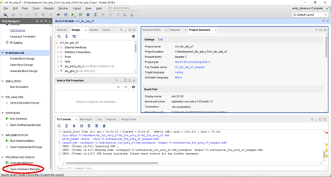
Task: Pause the Tcl Console output
Action: (81, 126)
